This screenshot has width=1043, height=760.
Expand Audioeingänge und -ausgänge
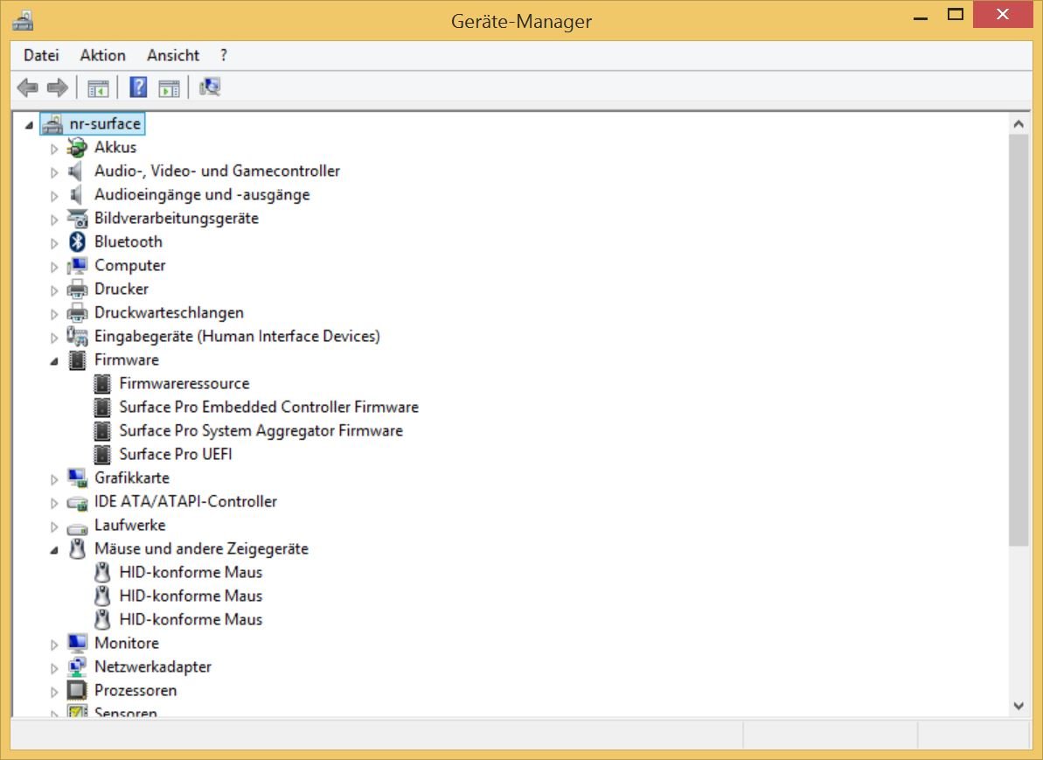pyautogui.click(x=54, y=196)
